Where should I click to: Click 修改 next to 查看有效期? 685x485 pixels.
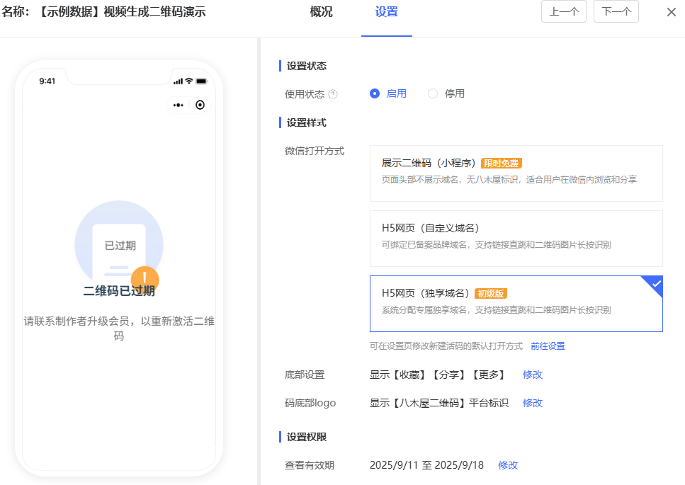point(508,465)
